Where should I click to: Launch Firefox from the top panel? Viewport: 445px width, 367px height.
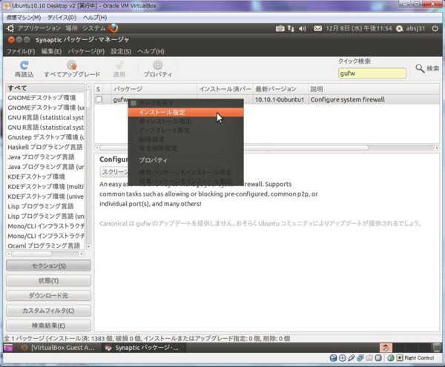113,28
